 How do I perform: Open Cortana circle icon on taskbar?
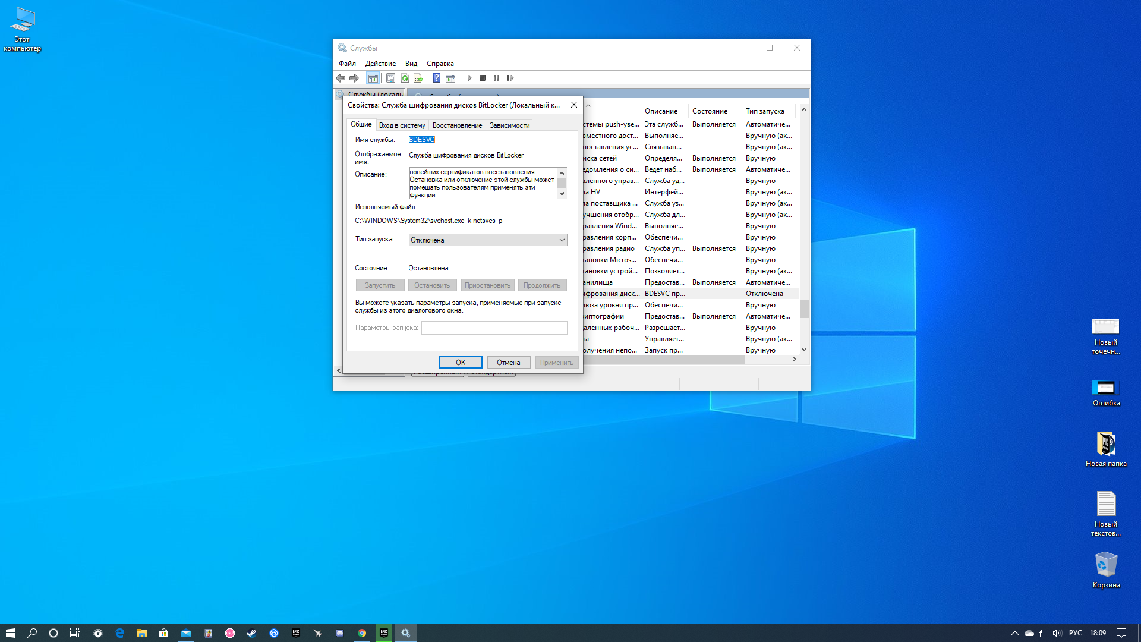[53, 633]
